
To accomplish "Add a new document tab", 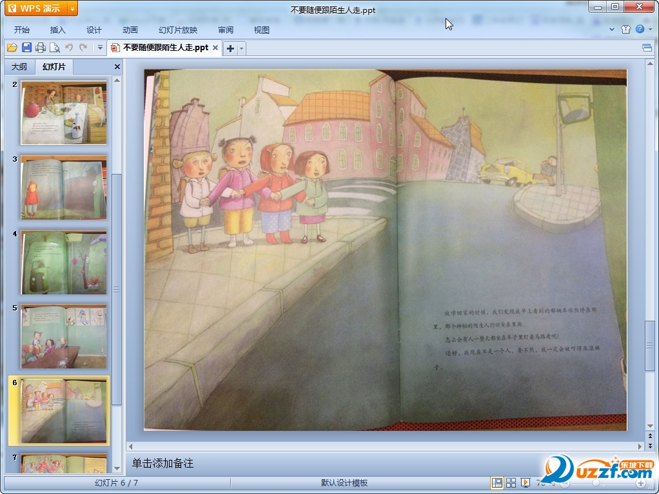I will (230, 49).
